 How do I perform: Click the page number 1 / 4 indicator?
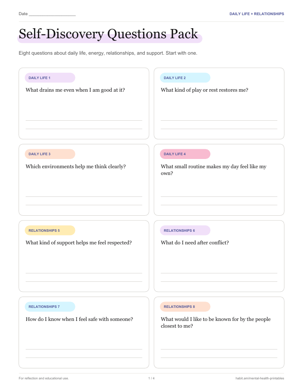point(151,378)
